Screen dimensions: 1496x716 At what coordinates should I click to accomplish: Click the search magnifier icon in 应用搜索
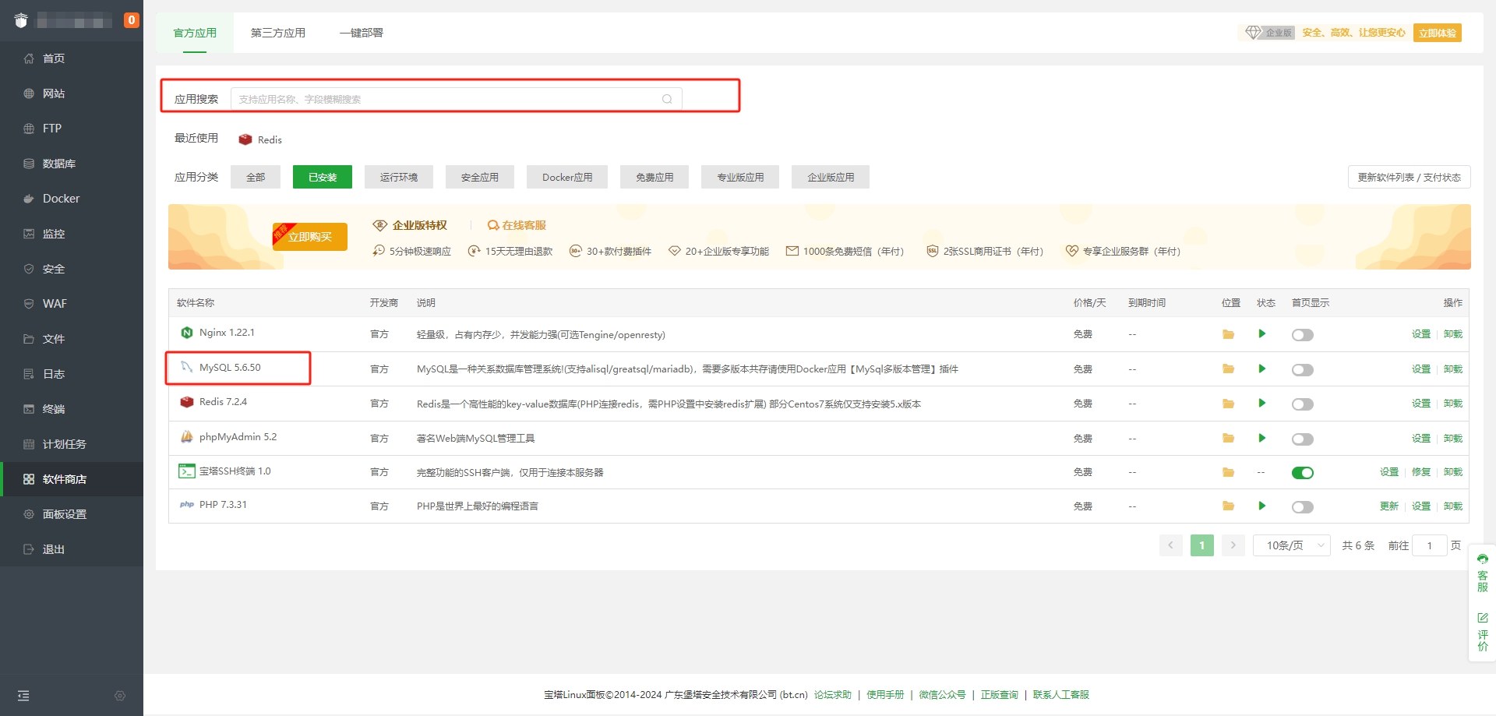[667, 99]
